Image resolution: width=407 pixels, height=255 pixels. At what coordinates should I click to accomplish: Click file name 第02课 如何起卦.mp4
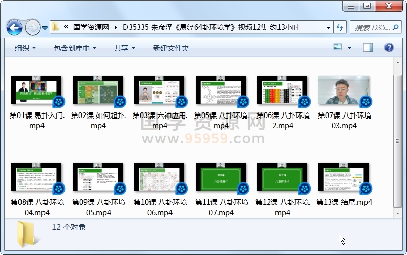(x=98, y=121)
